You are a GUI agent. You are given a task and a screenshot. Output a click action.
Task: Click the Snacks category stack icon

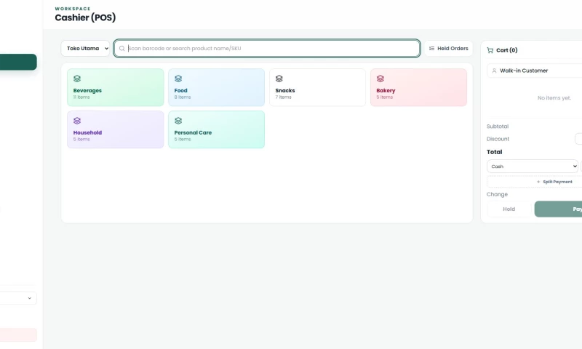[x=279, y=79]
